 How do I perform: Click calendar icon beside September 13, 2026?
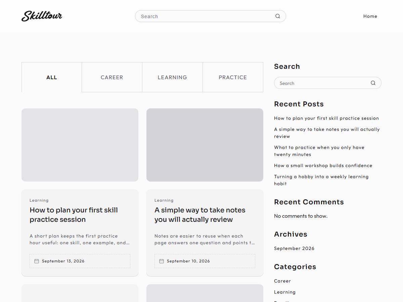[x=37, y=261]
